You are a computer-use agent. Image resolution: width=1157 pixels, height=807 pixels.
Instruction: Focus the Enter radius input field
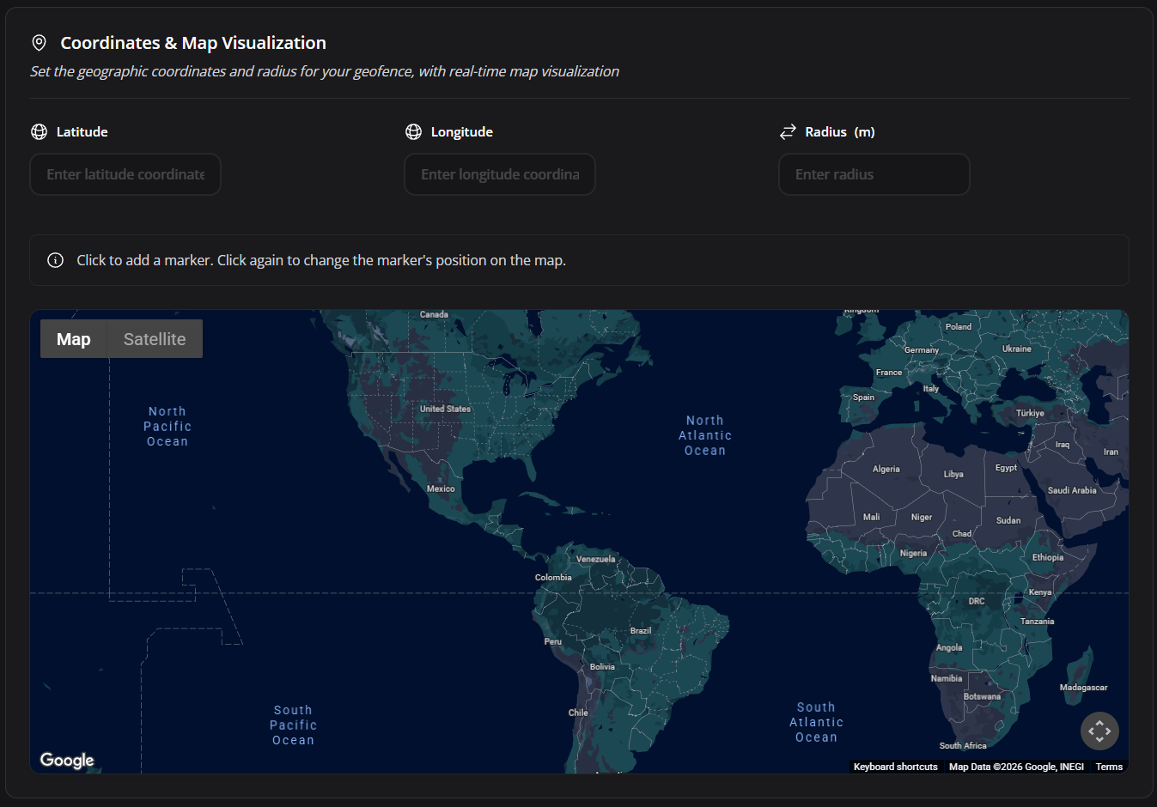(874, 174)
